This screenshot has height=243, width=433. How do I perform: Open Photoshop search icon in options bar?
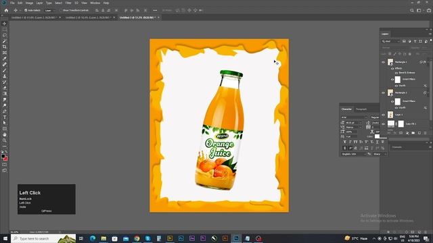click(412, 11)
